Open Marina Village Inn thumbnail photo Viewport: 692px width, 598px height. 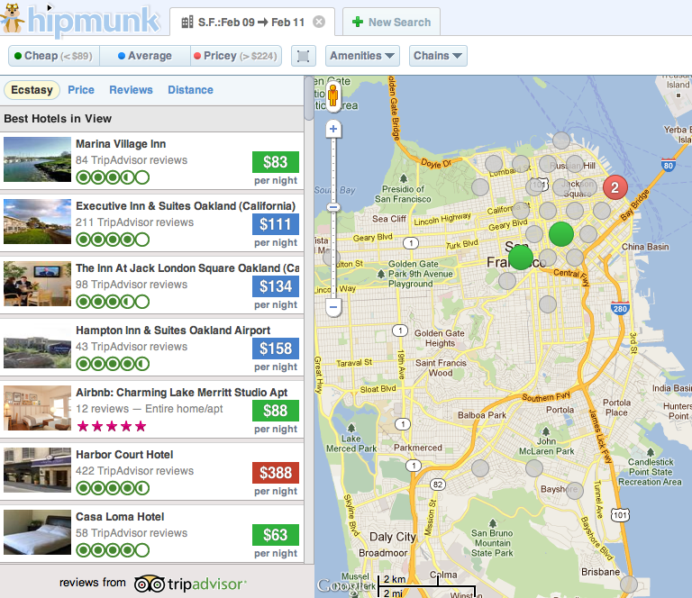(x=37, y=159)
